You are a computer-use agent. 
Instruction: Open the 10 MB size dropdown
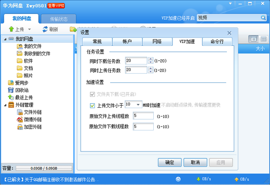click(x=138, y=105)
